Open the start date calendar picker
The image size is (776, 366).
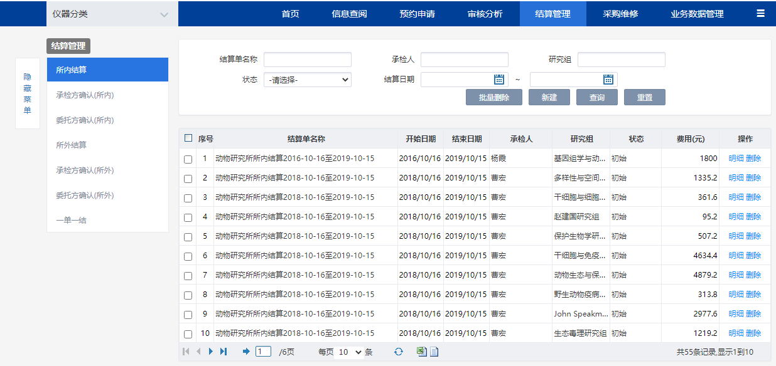click(x=499, y=79)
